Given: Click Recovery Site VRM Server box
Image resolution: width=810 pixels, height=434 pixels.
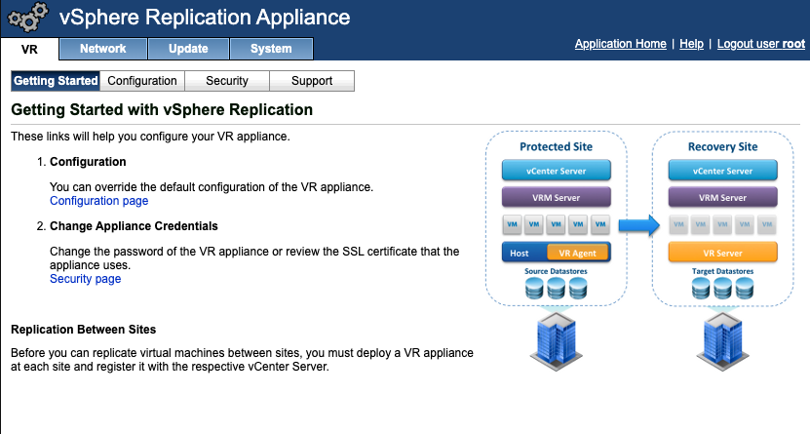Looking at the screenshot, I should point(722,197).
